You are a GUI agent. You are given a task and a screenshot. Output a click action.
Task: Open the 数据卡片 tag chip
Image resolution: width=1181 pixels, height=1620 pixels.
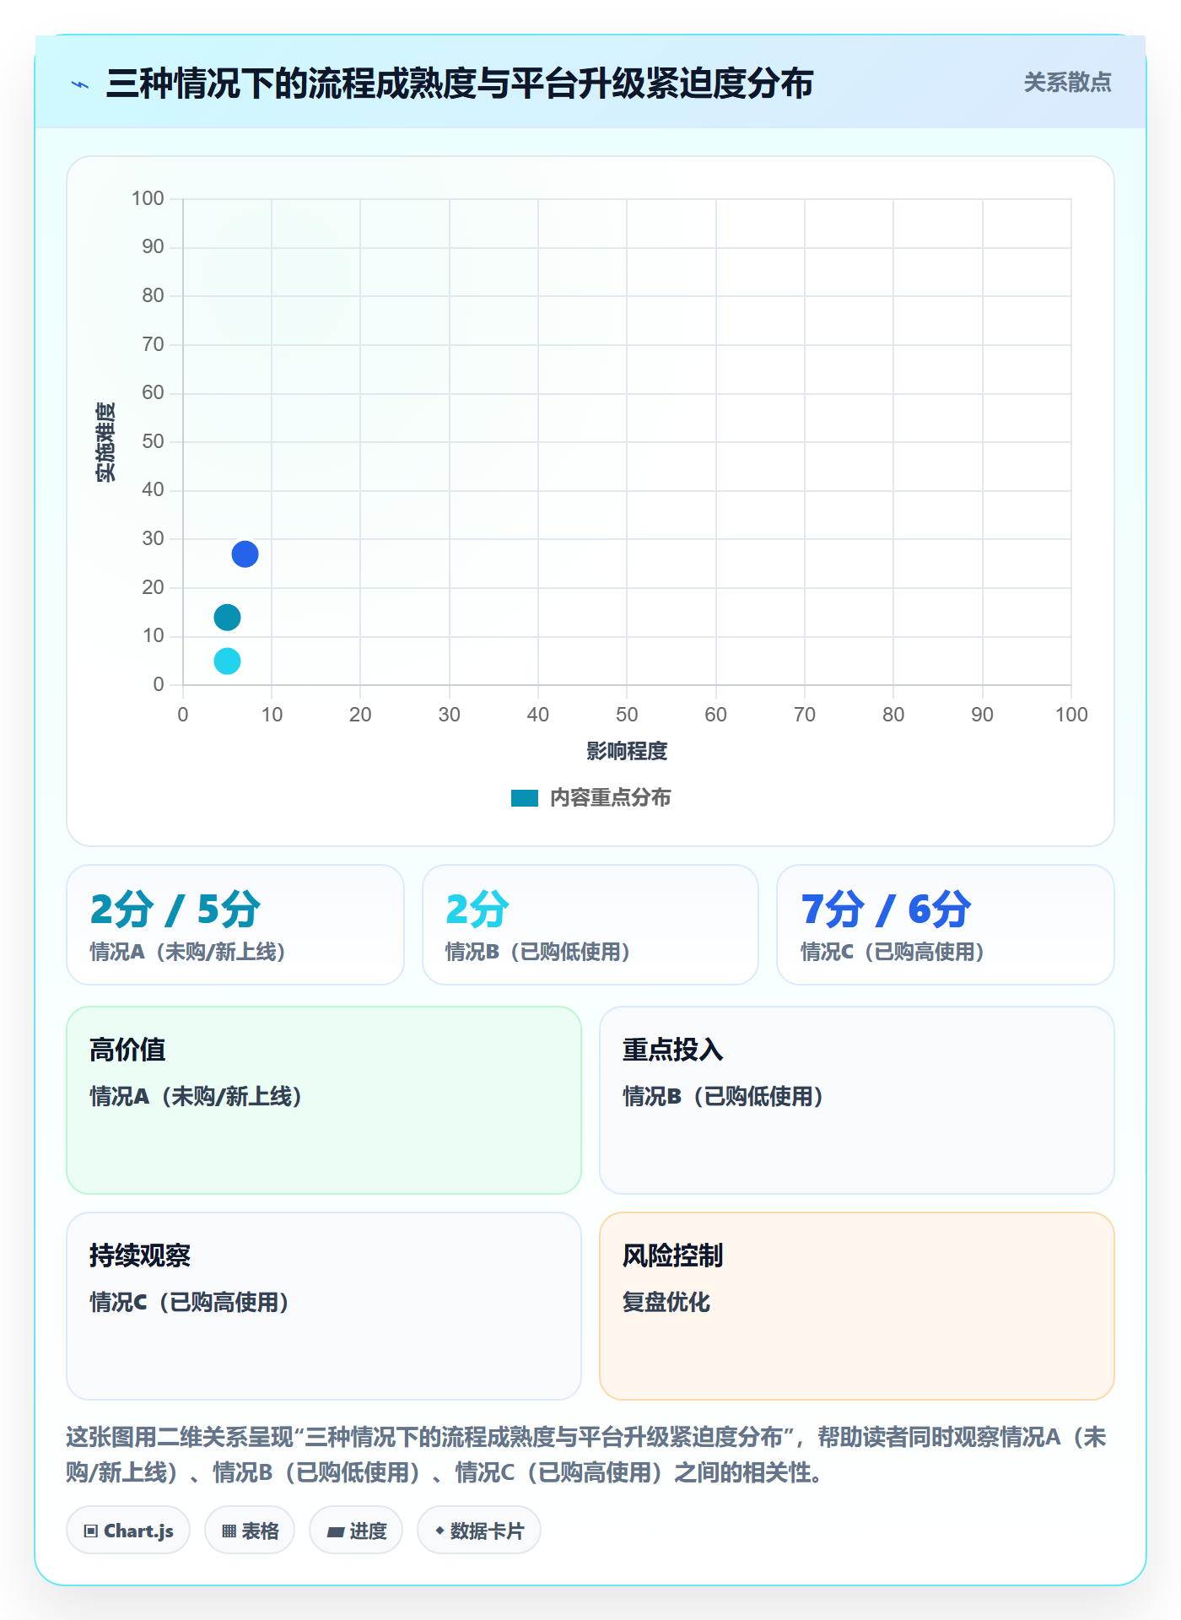[479, 1531]
